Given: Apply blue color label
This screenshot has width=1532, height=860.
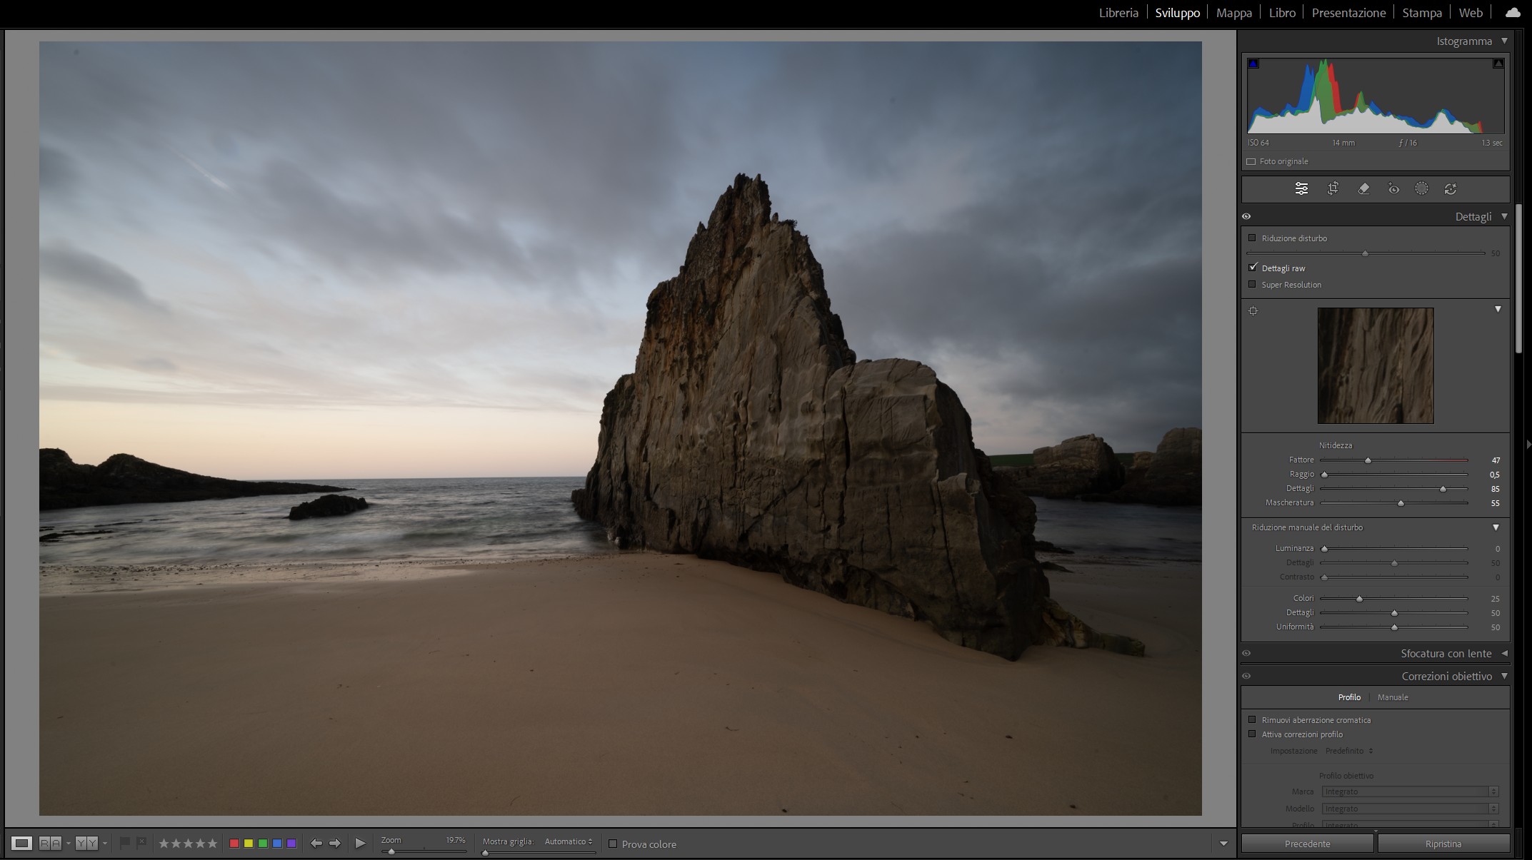Looking at the screenshot, I should [x=277, y=844].
